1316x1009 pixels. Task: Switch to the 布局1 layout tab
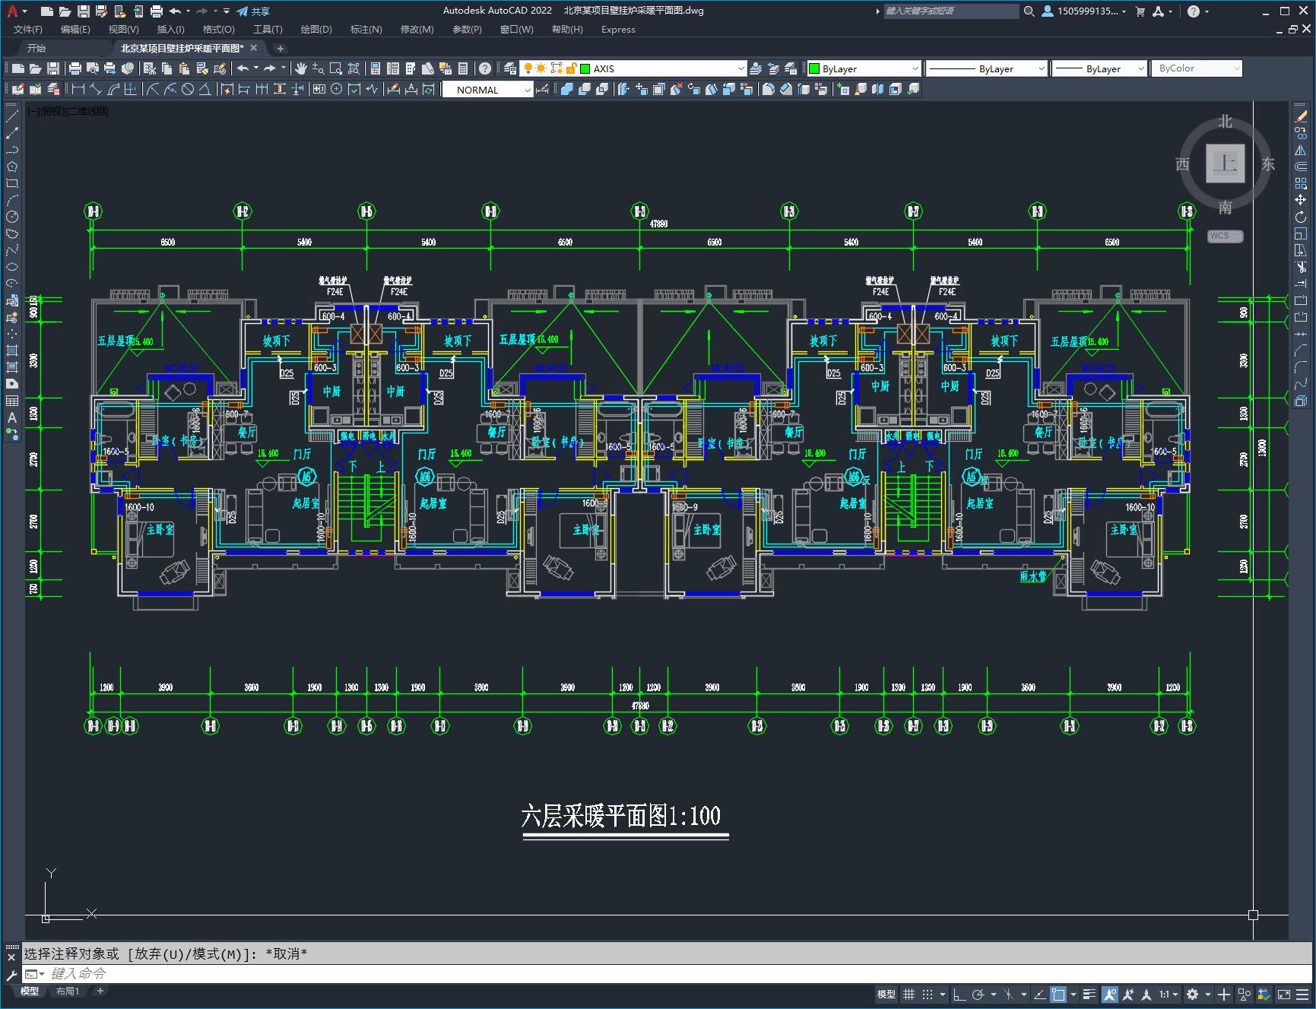click(x=68, y=991)
